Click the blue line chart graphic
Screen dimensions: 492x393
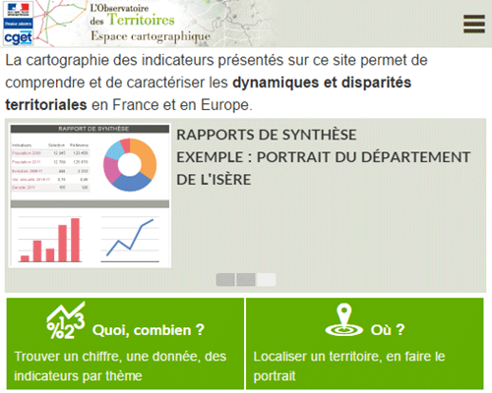pos(130,239)
